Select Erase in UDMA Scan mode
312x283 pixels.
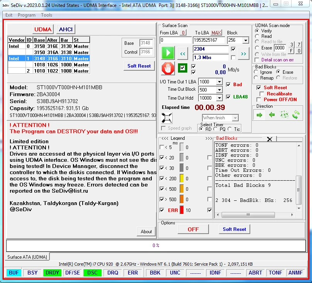point(257,48)
